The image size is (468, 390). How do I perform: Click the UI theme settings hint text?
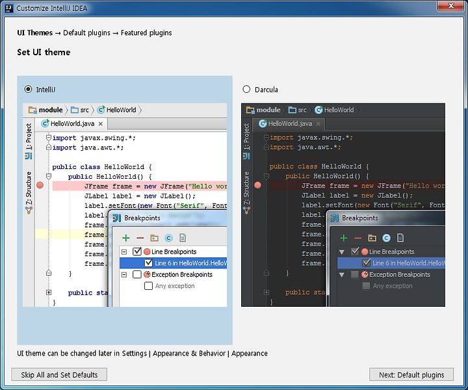coord(142,354)
